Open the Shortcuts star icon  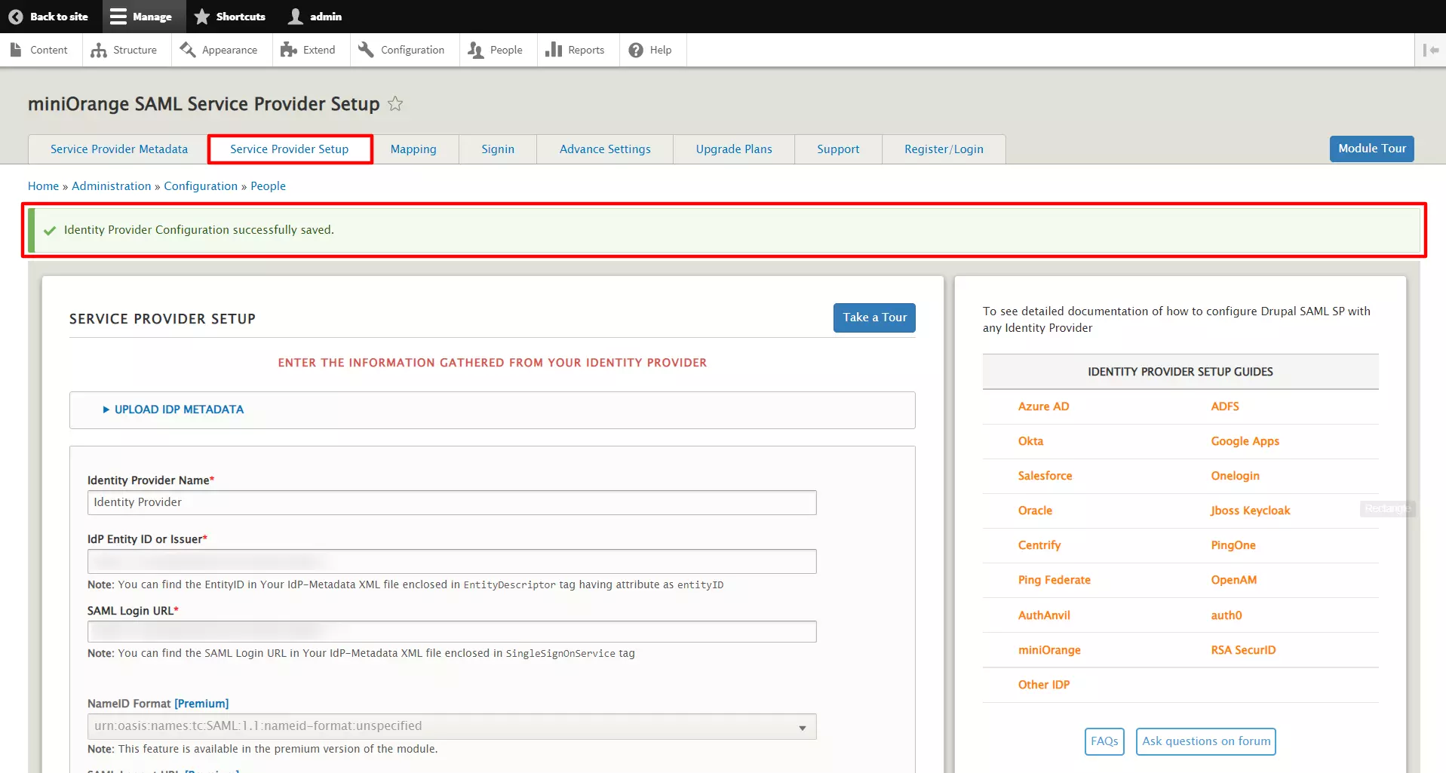pos(202,17)
